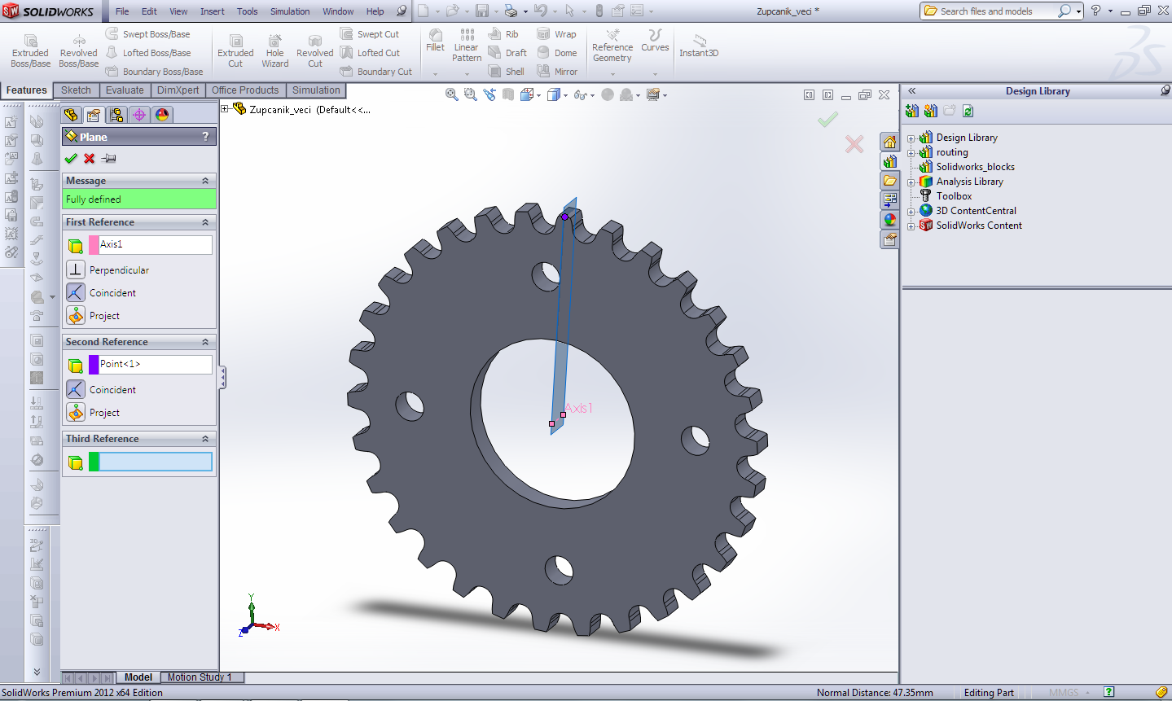This screenshot has width=1172, height=701.
Task: Accept the plane with green checkmark
Action: pos(71,159)
